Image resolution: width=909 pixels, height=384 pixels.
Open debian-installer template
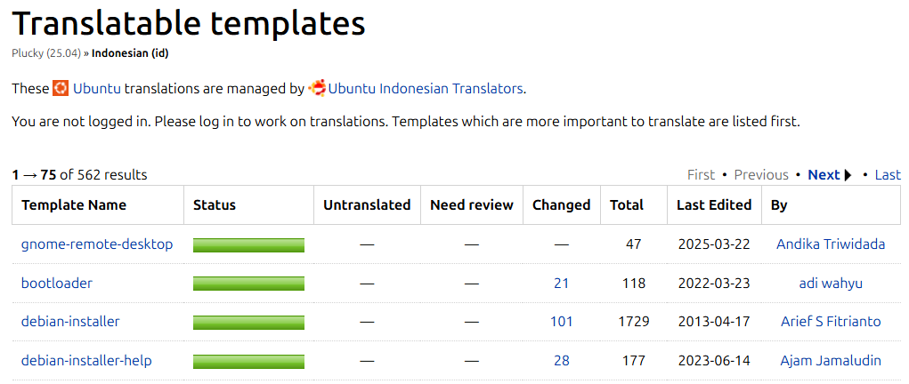pyautogui.click(x=70, y=322)
